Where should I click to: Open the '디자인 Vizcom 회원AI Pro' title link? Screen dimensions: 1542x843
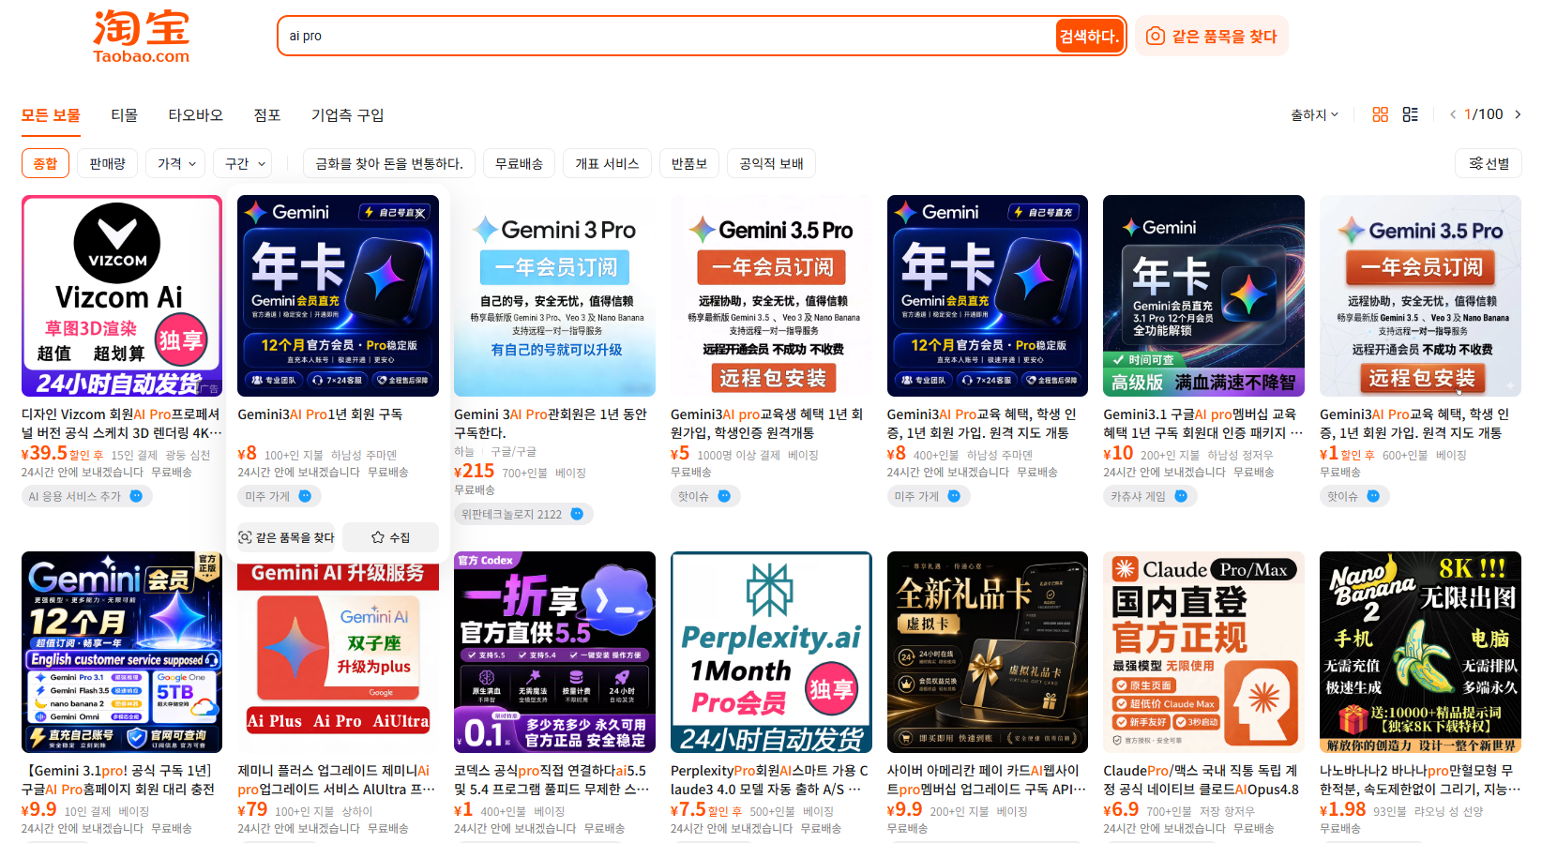point(122,423)
